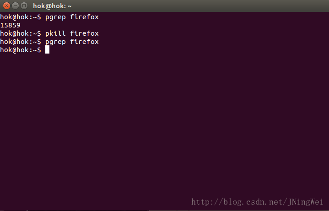Click the PID output 15859
Image resolution: width=329 pixels, height=211 pixels.
tap(10, 25)
